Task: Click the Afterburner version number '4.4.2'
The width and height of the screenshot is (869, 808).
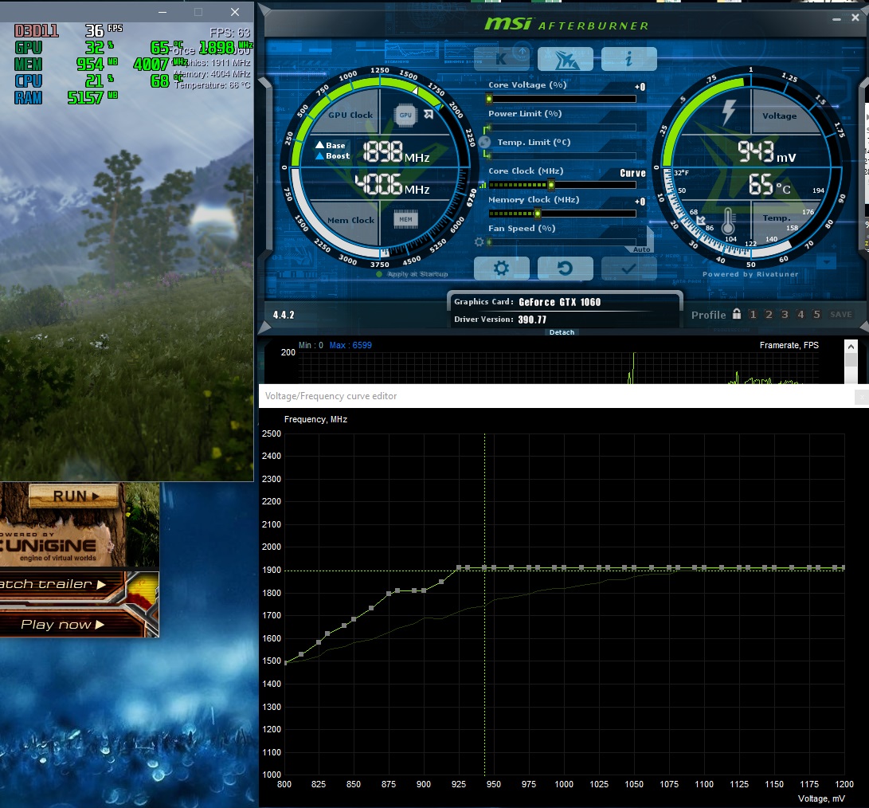Action: tap(284, 315)
